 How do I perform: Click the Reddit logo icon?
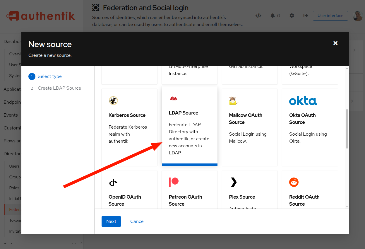point(294,182)
